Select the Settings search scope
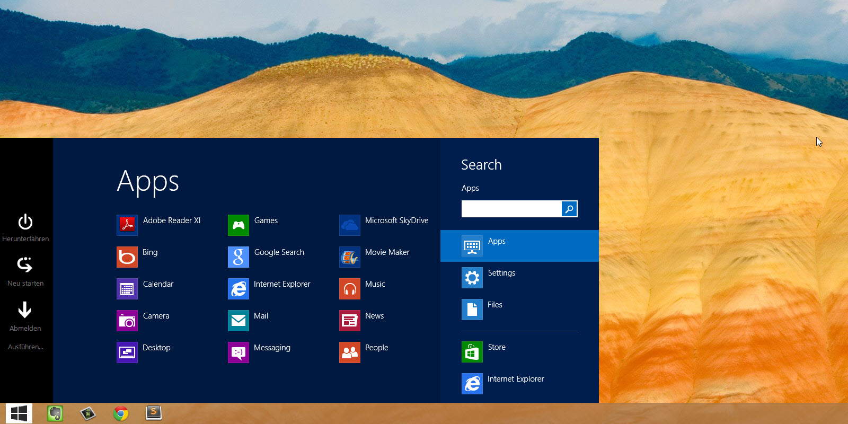Screen dimensions: 848x424 [519, 278]
